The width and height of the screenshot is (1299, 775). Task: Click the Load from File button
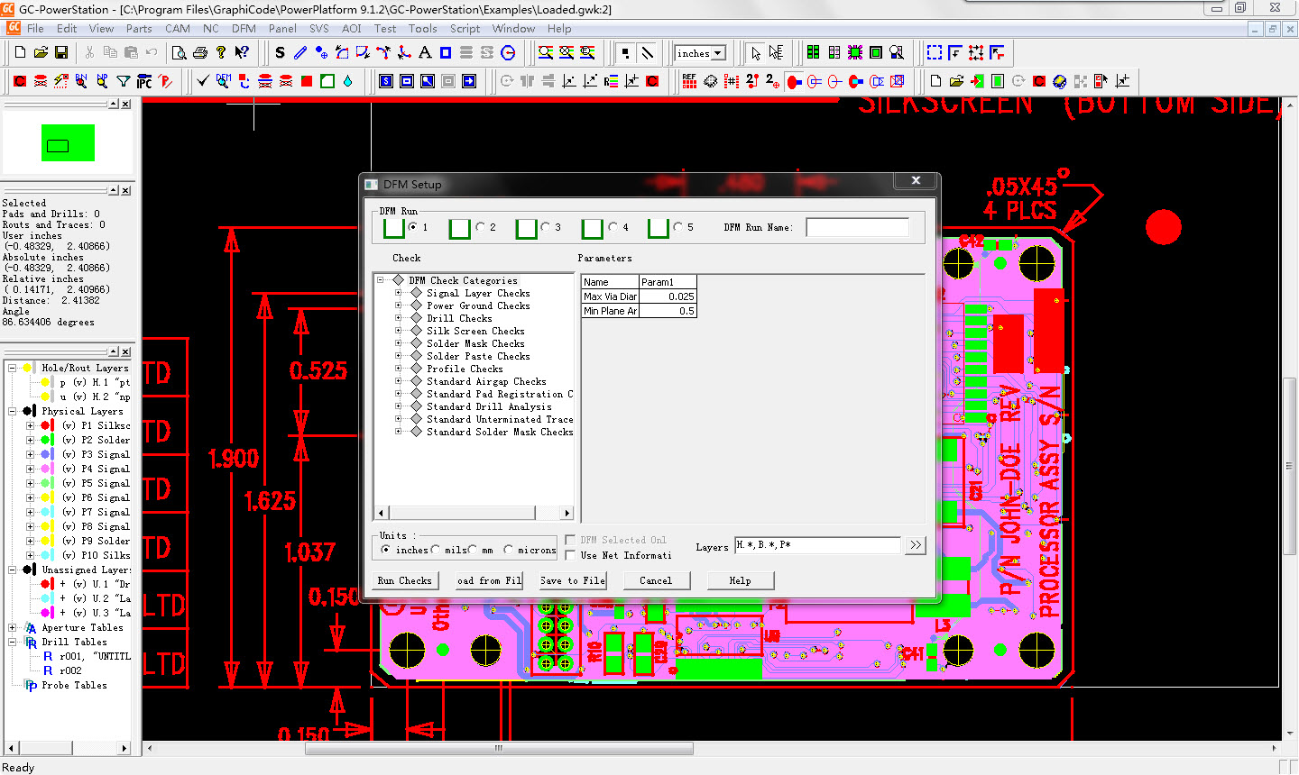click(x=489, y=581)
